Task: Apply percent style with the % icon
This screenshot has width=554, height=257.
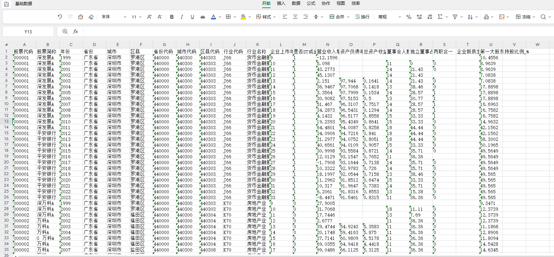Action: [x=409, y=17]
